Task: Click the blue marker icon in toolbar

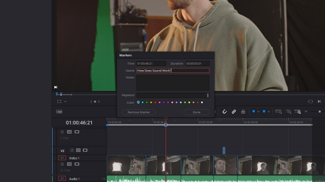Action: 264,111
